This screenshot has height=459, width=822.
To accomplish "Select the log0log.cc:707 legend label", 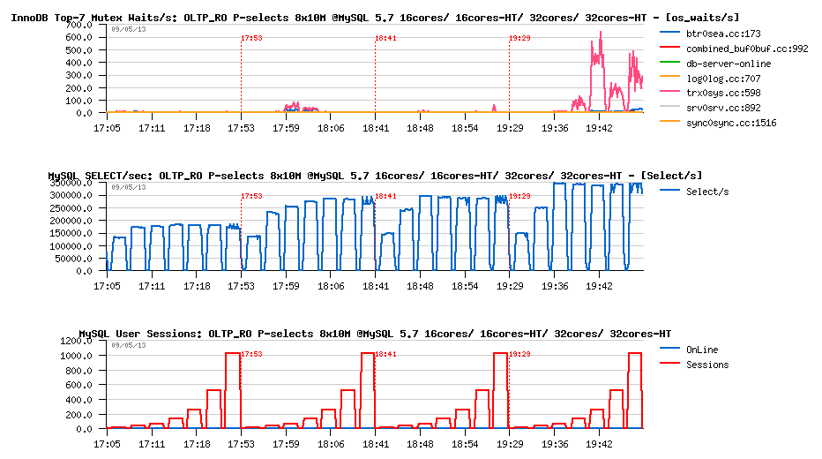I will (723, 79).
